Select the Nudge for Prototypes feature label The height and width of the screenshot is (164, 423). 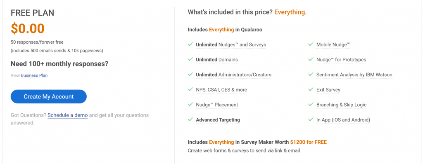341,59
